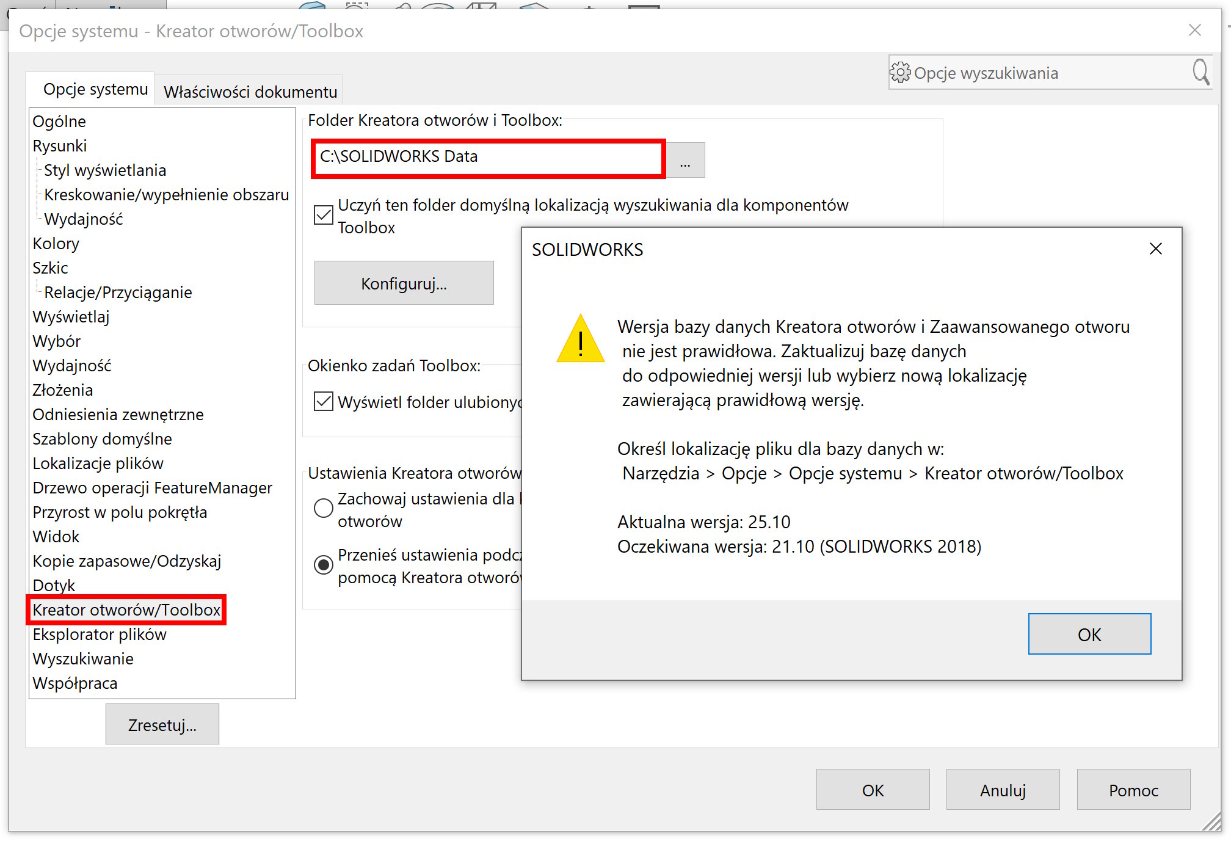Select Przenieś ustawienia radio button

click(x=324, y=564)
